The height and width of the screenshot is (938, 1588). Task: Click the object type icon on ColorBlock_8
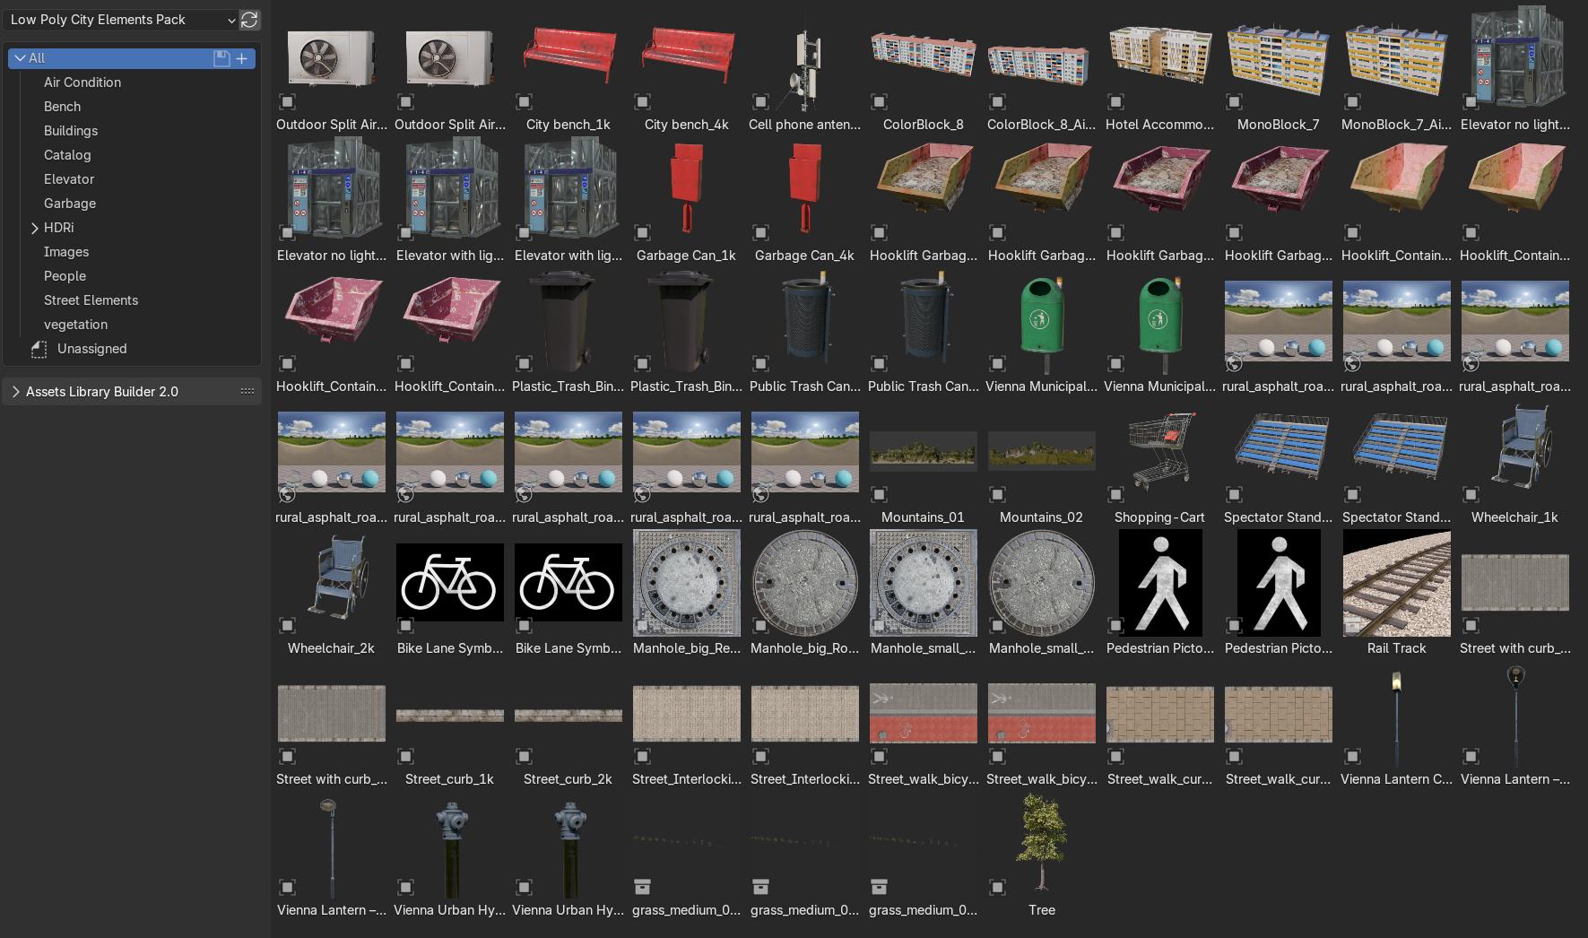879,102
